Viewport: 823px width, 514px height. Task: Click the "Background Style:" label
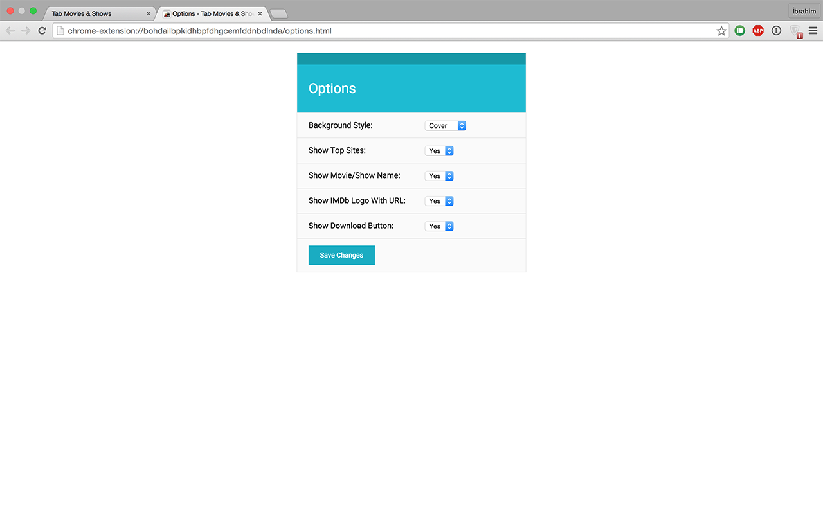click(x=341, y=125)
